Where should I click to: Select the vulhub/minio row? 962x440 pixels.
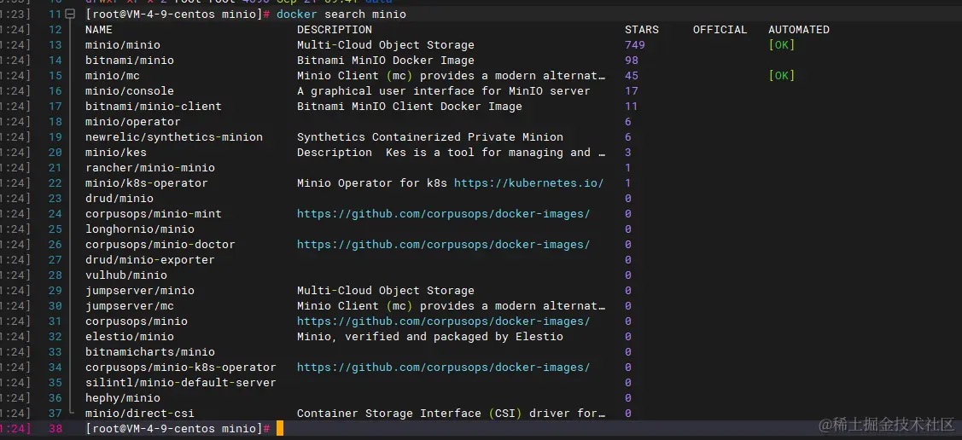[x=125, y=275]
